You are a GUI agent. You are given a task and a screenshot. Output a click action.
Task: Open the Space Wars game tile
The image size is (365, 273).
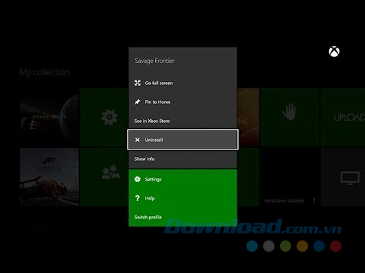click(49, 117)
